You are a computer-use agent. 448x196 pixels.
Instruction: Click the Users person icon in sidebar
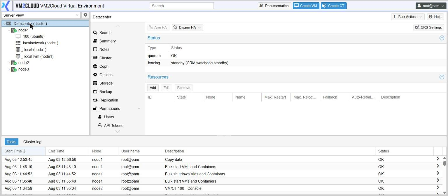(100, 117)
